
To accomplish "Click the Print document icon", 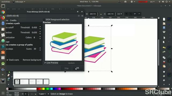I will tap(164, 32).
